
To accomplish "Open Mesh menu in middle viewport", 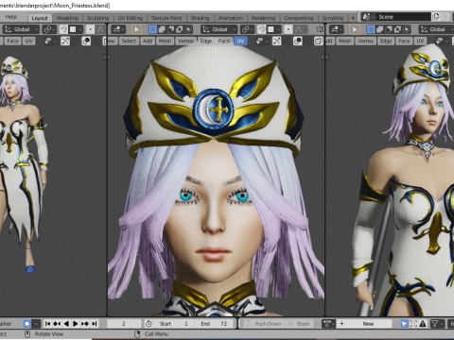I will coord(165,41).
